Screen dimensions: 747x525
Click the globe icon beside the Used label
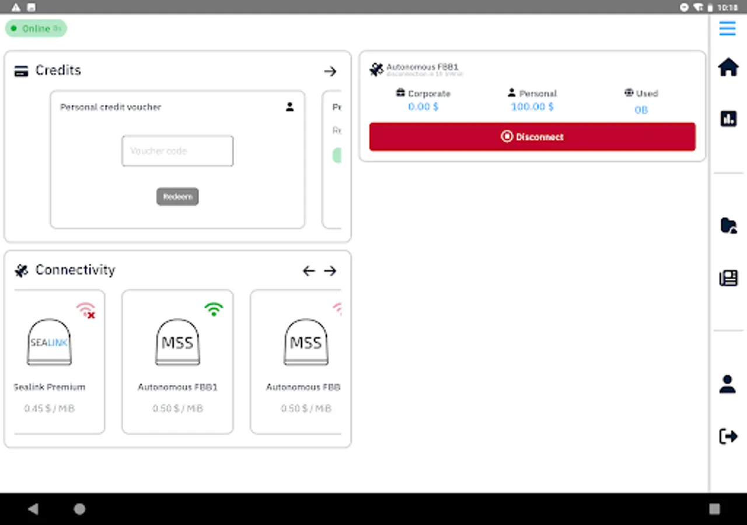[x=629, y=92]
